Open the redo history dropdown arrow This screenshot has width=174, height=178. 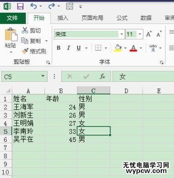(59, 6)
